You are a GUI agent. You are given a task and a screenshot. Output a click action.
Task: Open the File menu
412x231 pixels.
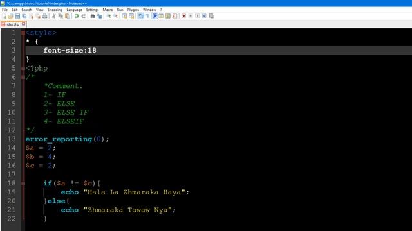[5, 10]
